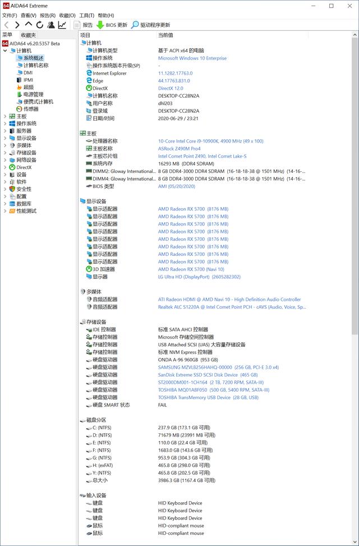
Task: Expand the 网络设备 tree node
Action: click(x=5, y=160)
